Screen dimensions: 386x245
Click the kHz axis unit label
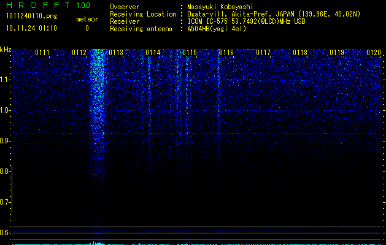[x=6, y=50]
